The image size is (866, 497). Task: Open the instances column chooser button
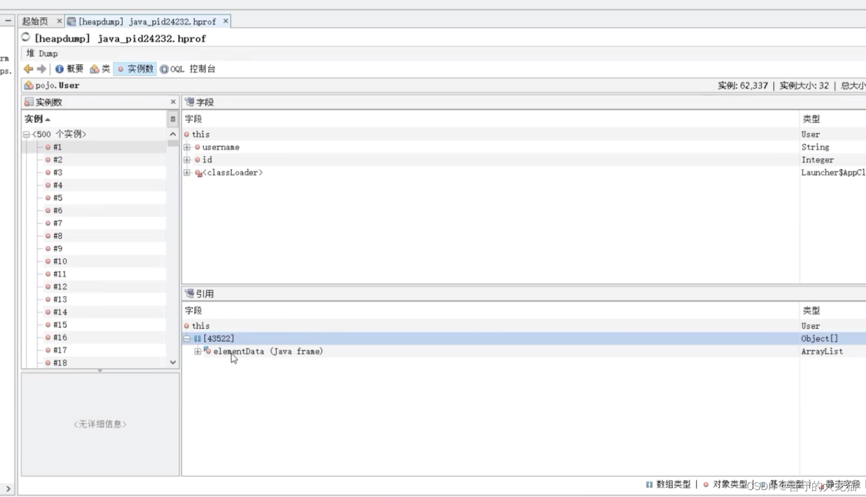pyautogui.click(x=172, y=119)
